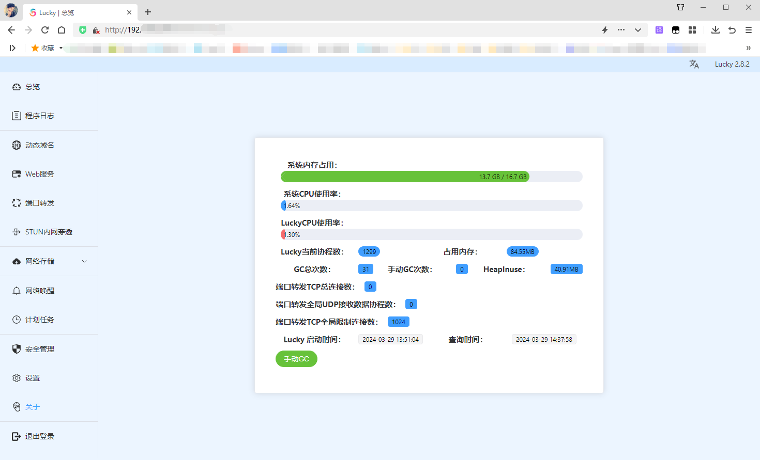Open STUN内网穿透 page
This screenshot has height=460, width=760.
coord(48,232)
